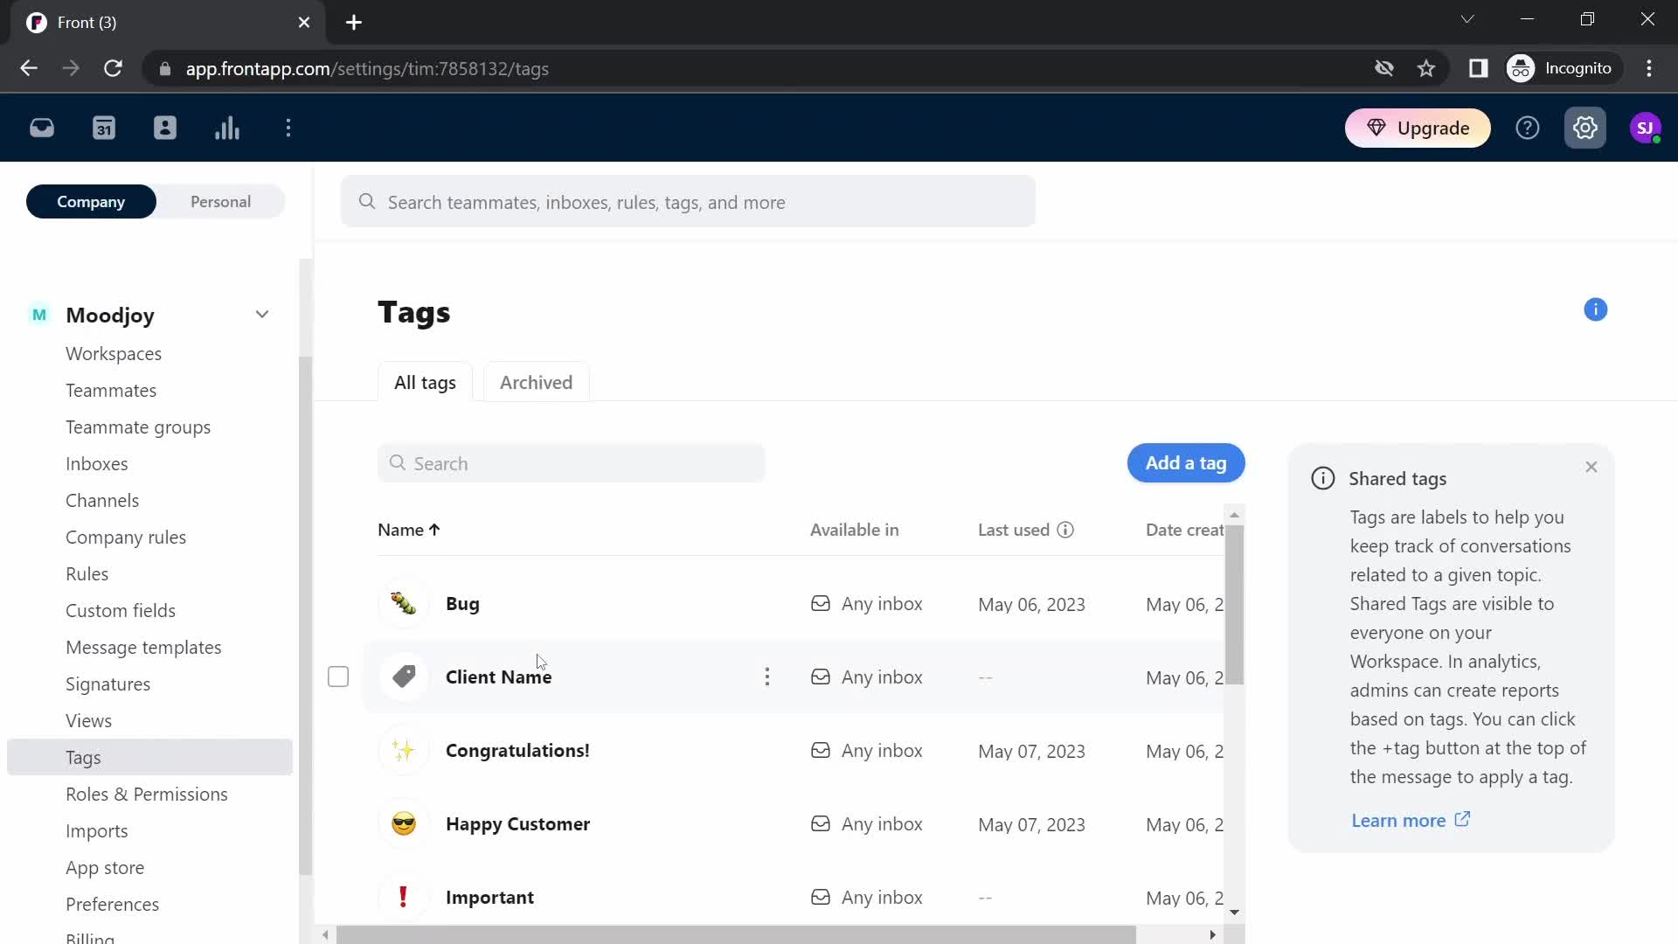Click the analytics bar chart icon
This screenshot has width=1678, height=944.
225,128
